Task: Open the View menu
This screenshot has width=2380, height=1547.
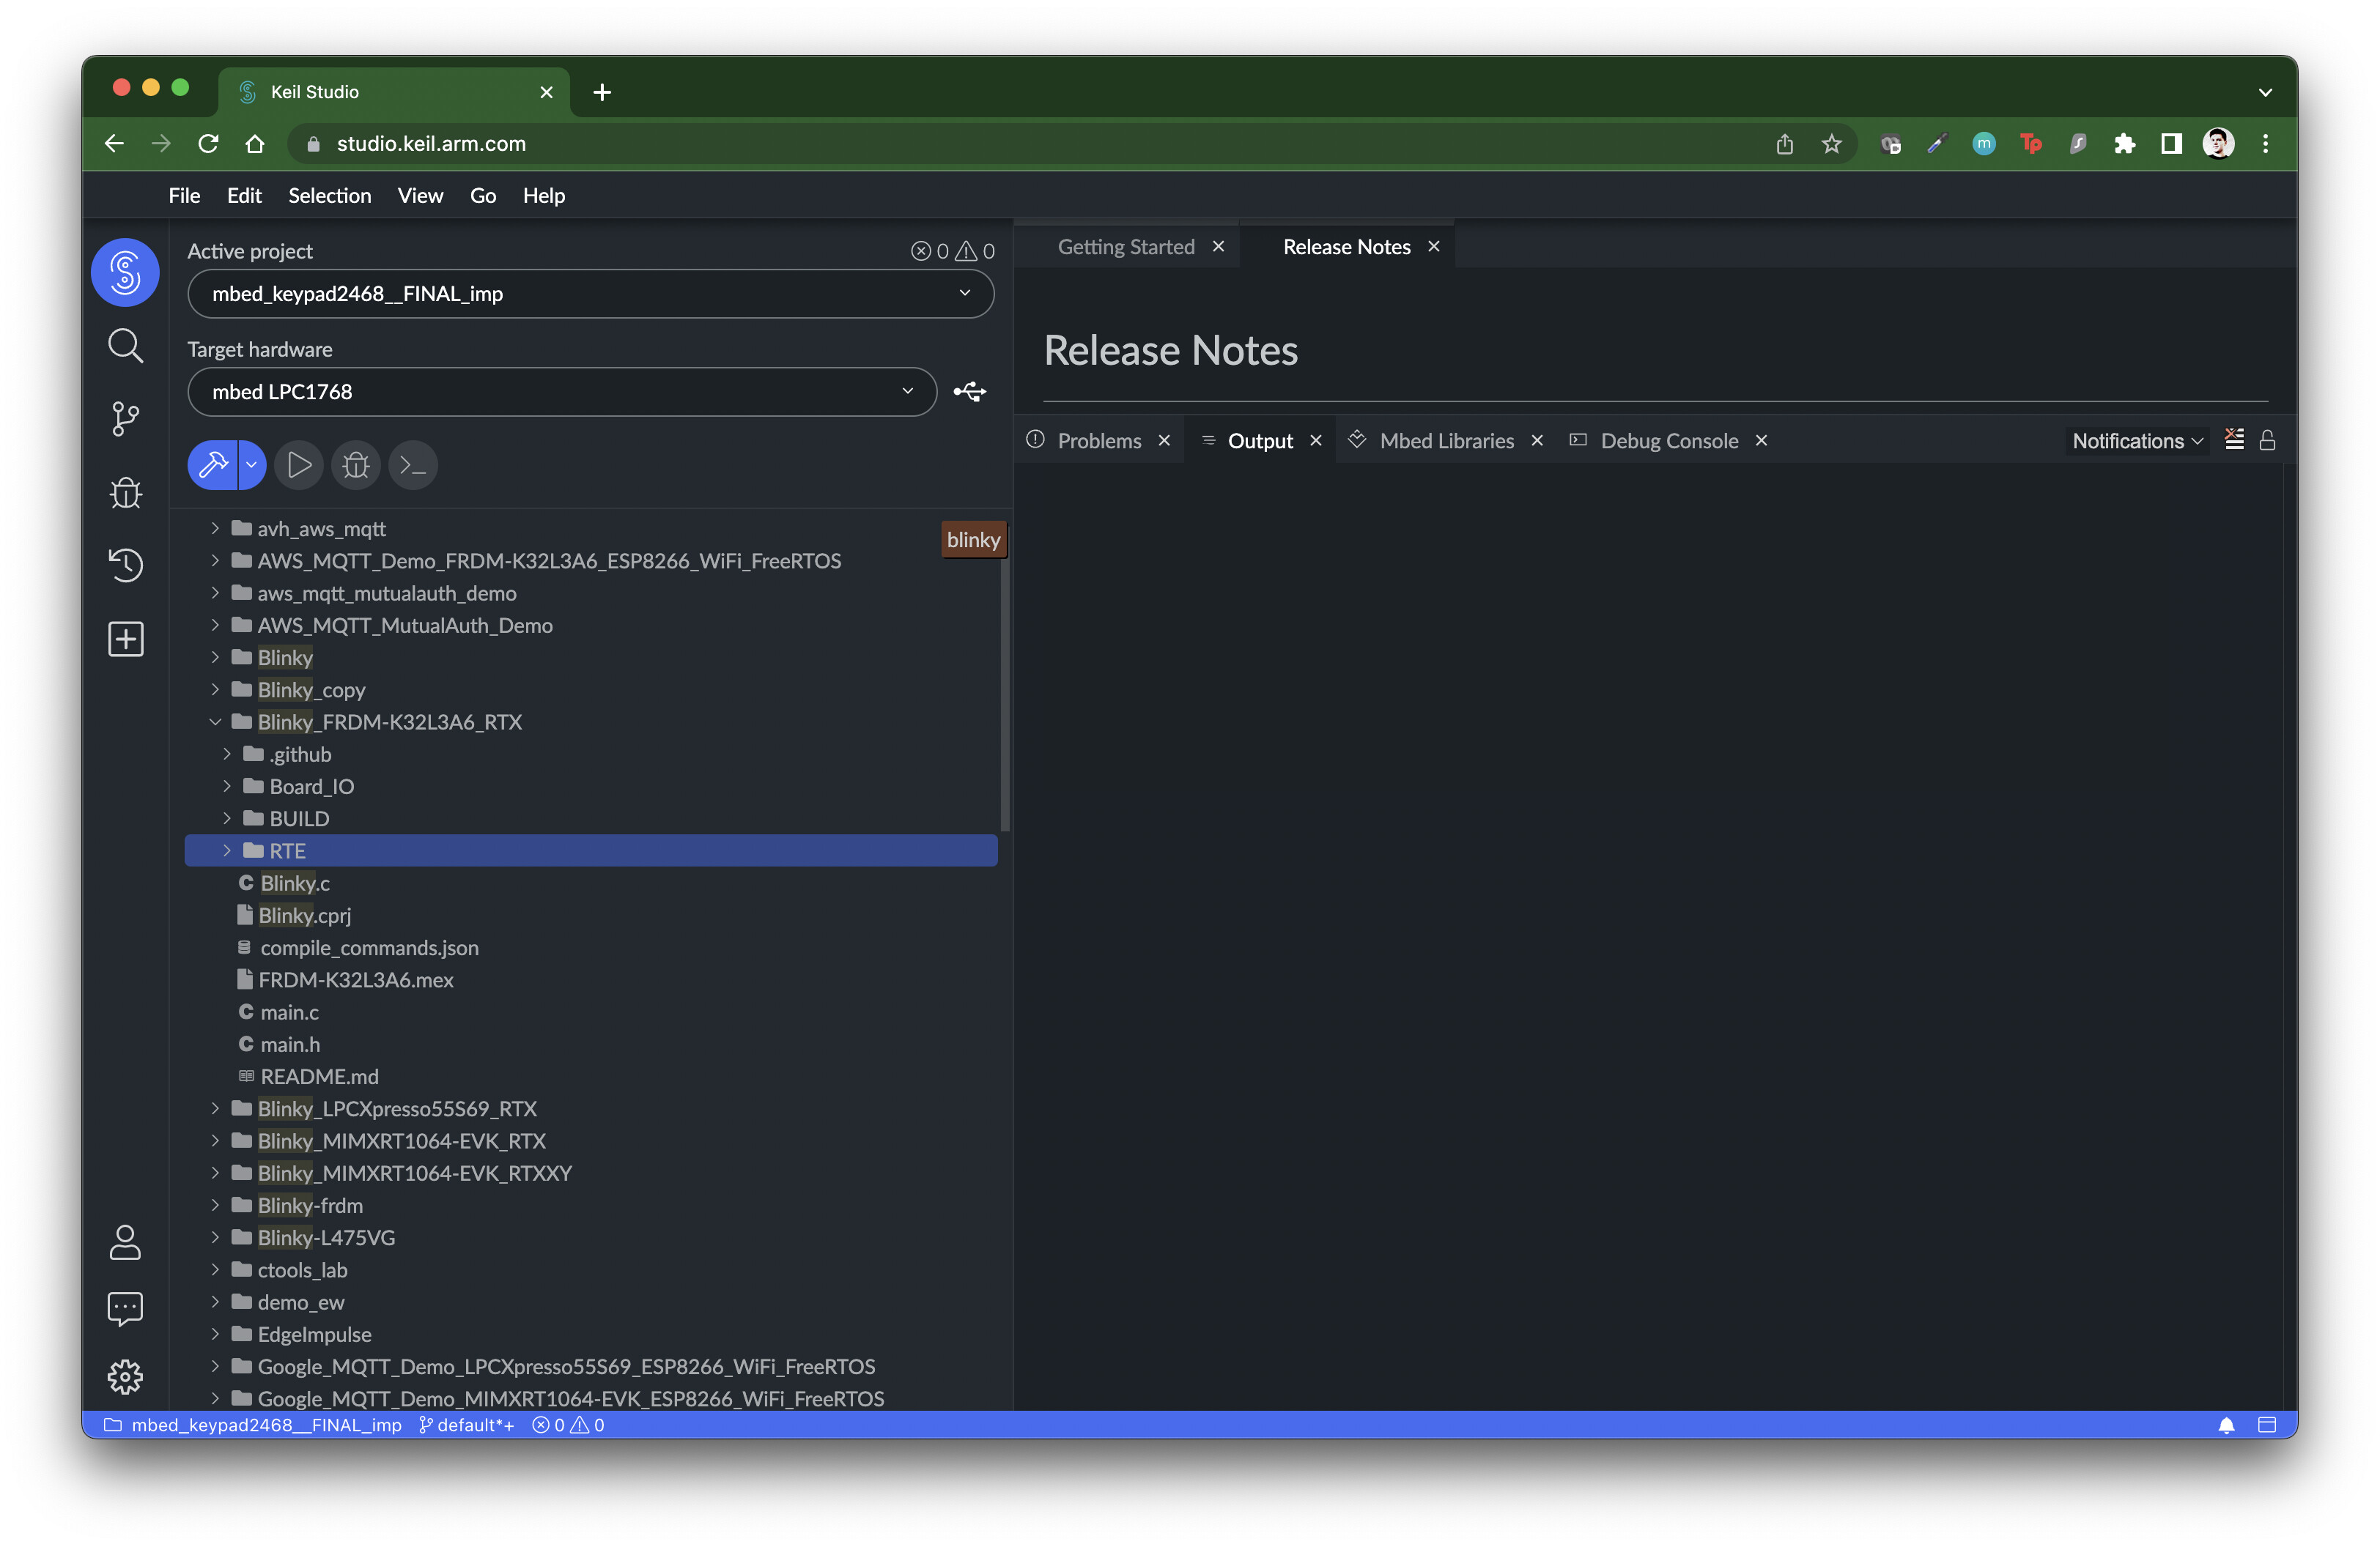Action: [420, 195]
